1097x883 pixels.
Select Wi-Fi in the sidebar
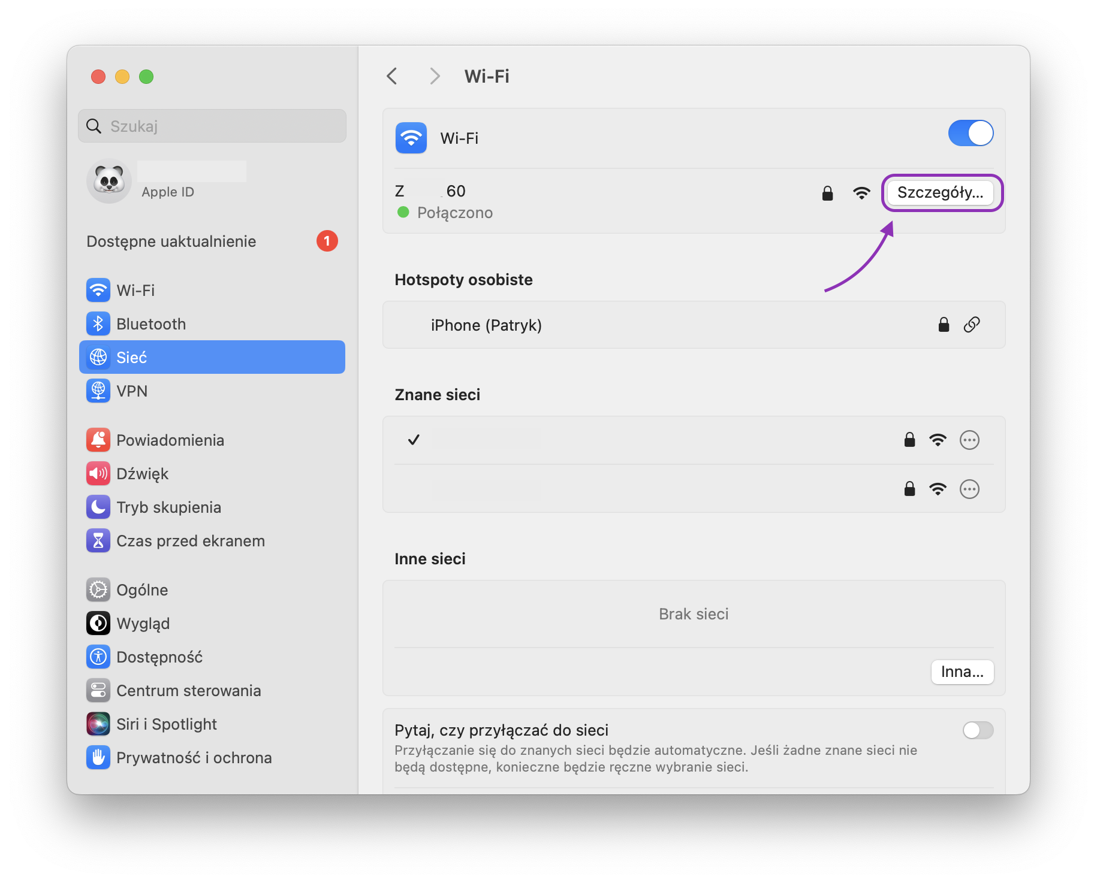tap(212, 290)
